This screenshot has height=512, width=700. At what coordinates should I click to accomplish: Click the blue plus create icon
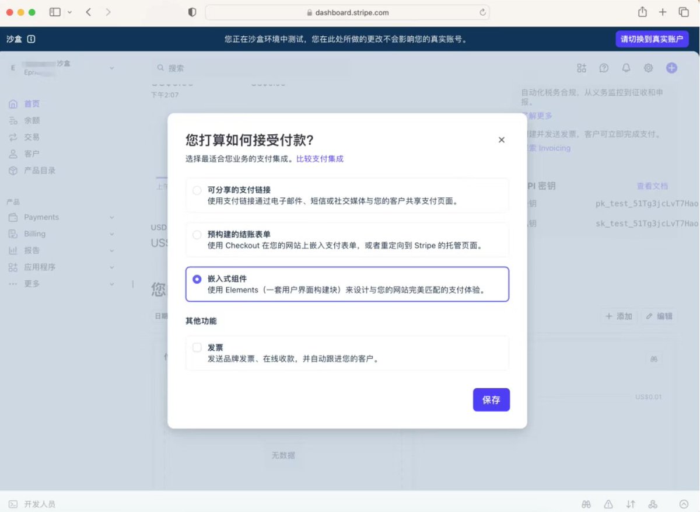(x=671, y=68)
